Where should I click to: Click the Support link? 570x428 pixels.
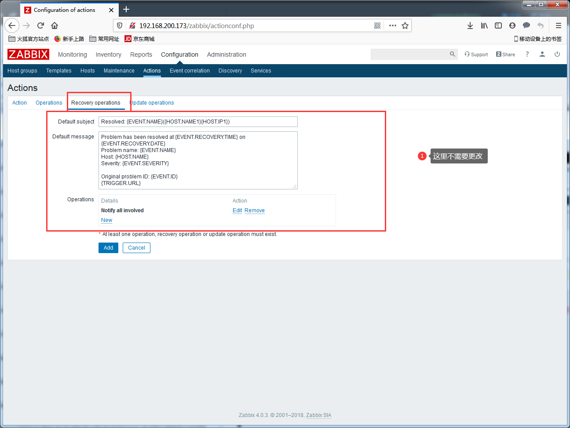476,54
